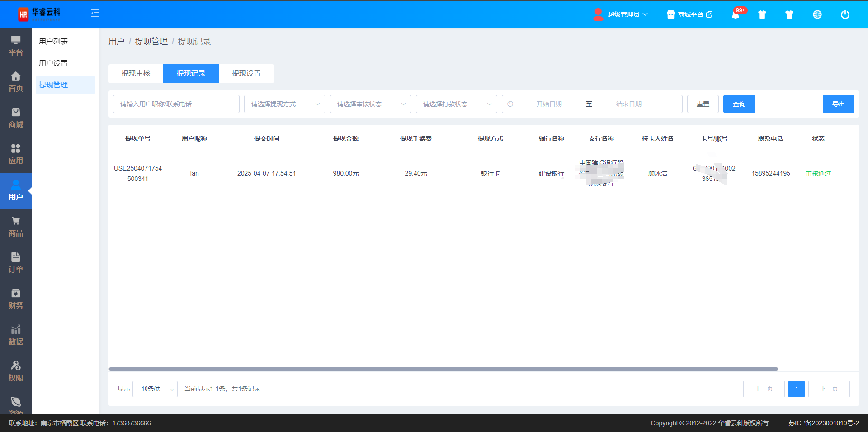Go to 首页 via the home icon
Screen dimensions: 868x432
(x=16, y=82)
